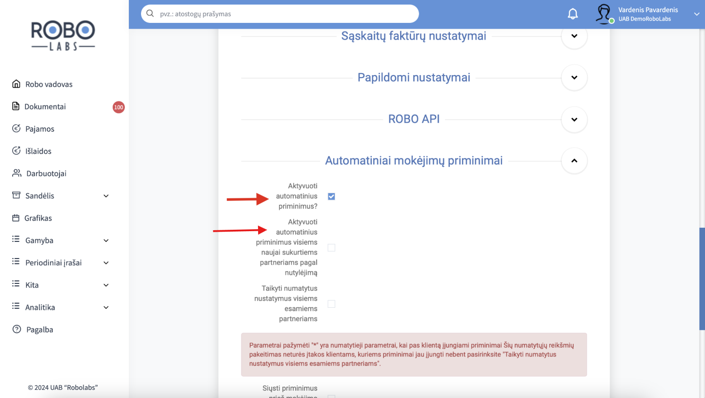The width and height of the screenshot is (705, 398).
Task: Click the search magnifier icon
Action: click(150, 14)
